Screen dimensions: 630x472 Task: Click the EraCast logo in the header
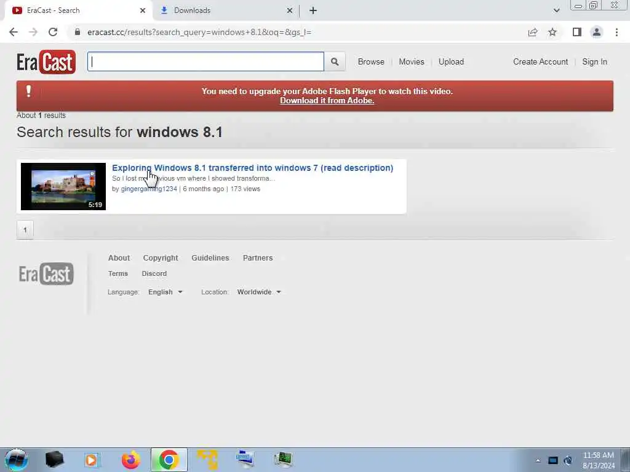46,62
